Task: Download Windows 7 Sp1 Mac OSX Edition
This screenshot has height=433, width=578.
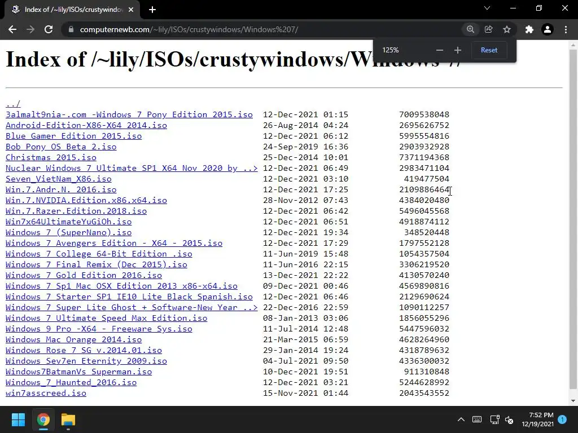Action: tap(122, 286)
